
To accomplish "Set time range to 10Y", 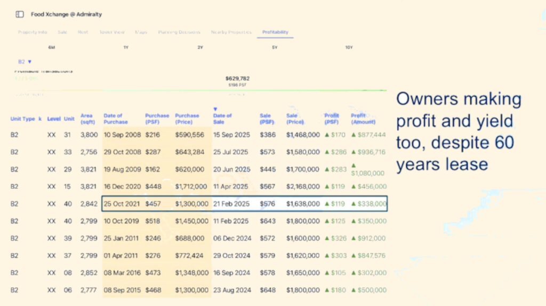I will 349,48.
